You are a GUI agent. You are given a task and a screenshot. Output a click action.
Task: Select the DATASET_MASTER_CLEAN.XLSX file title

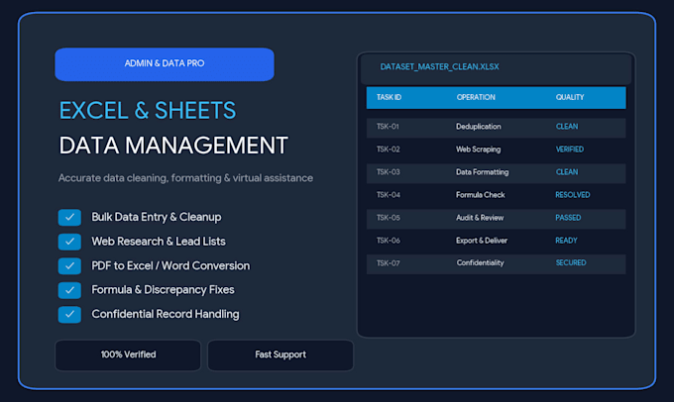pyautogui.click(x=439, y=67)
